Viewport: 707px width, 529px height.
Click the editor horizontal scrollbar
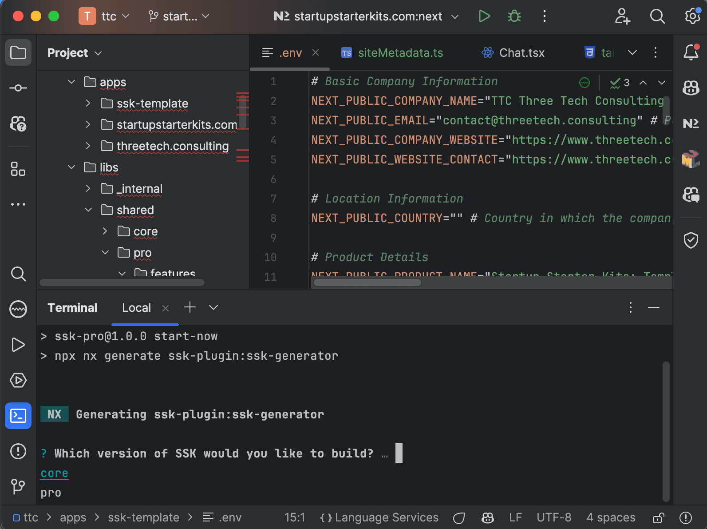[x=367, y=282]
